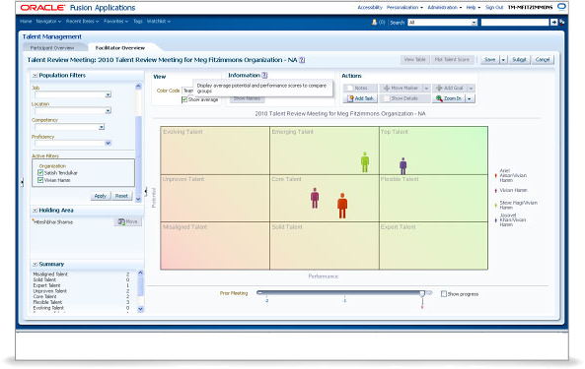Open the Add Goal dropdown arrow

[471, 89]
